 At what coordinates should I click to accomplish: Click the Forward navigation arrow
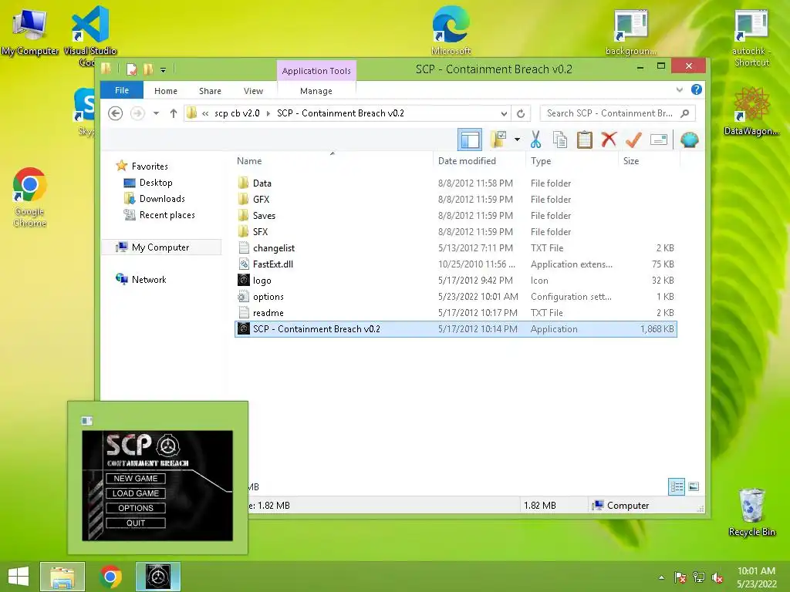[137, 113]
